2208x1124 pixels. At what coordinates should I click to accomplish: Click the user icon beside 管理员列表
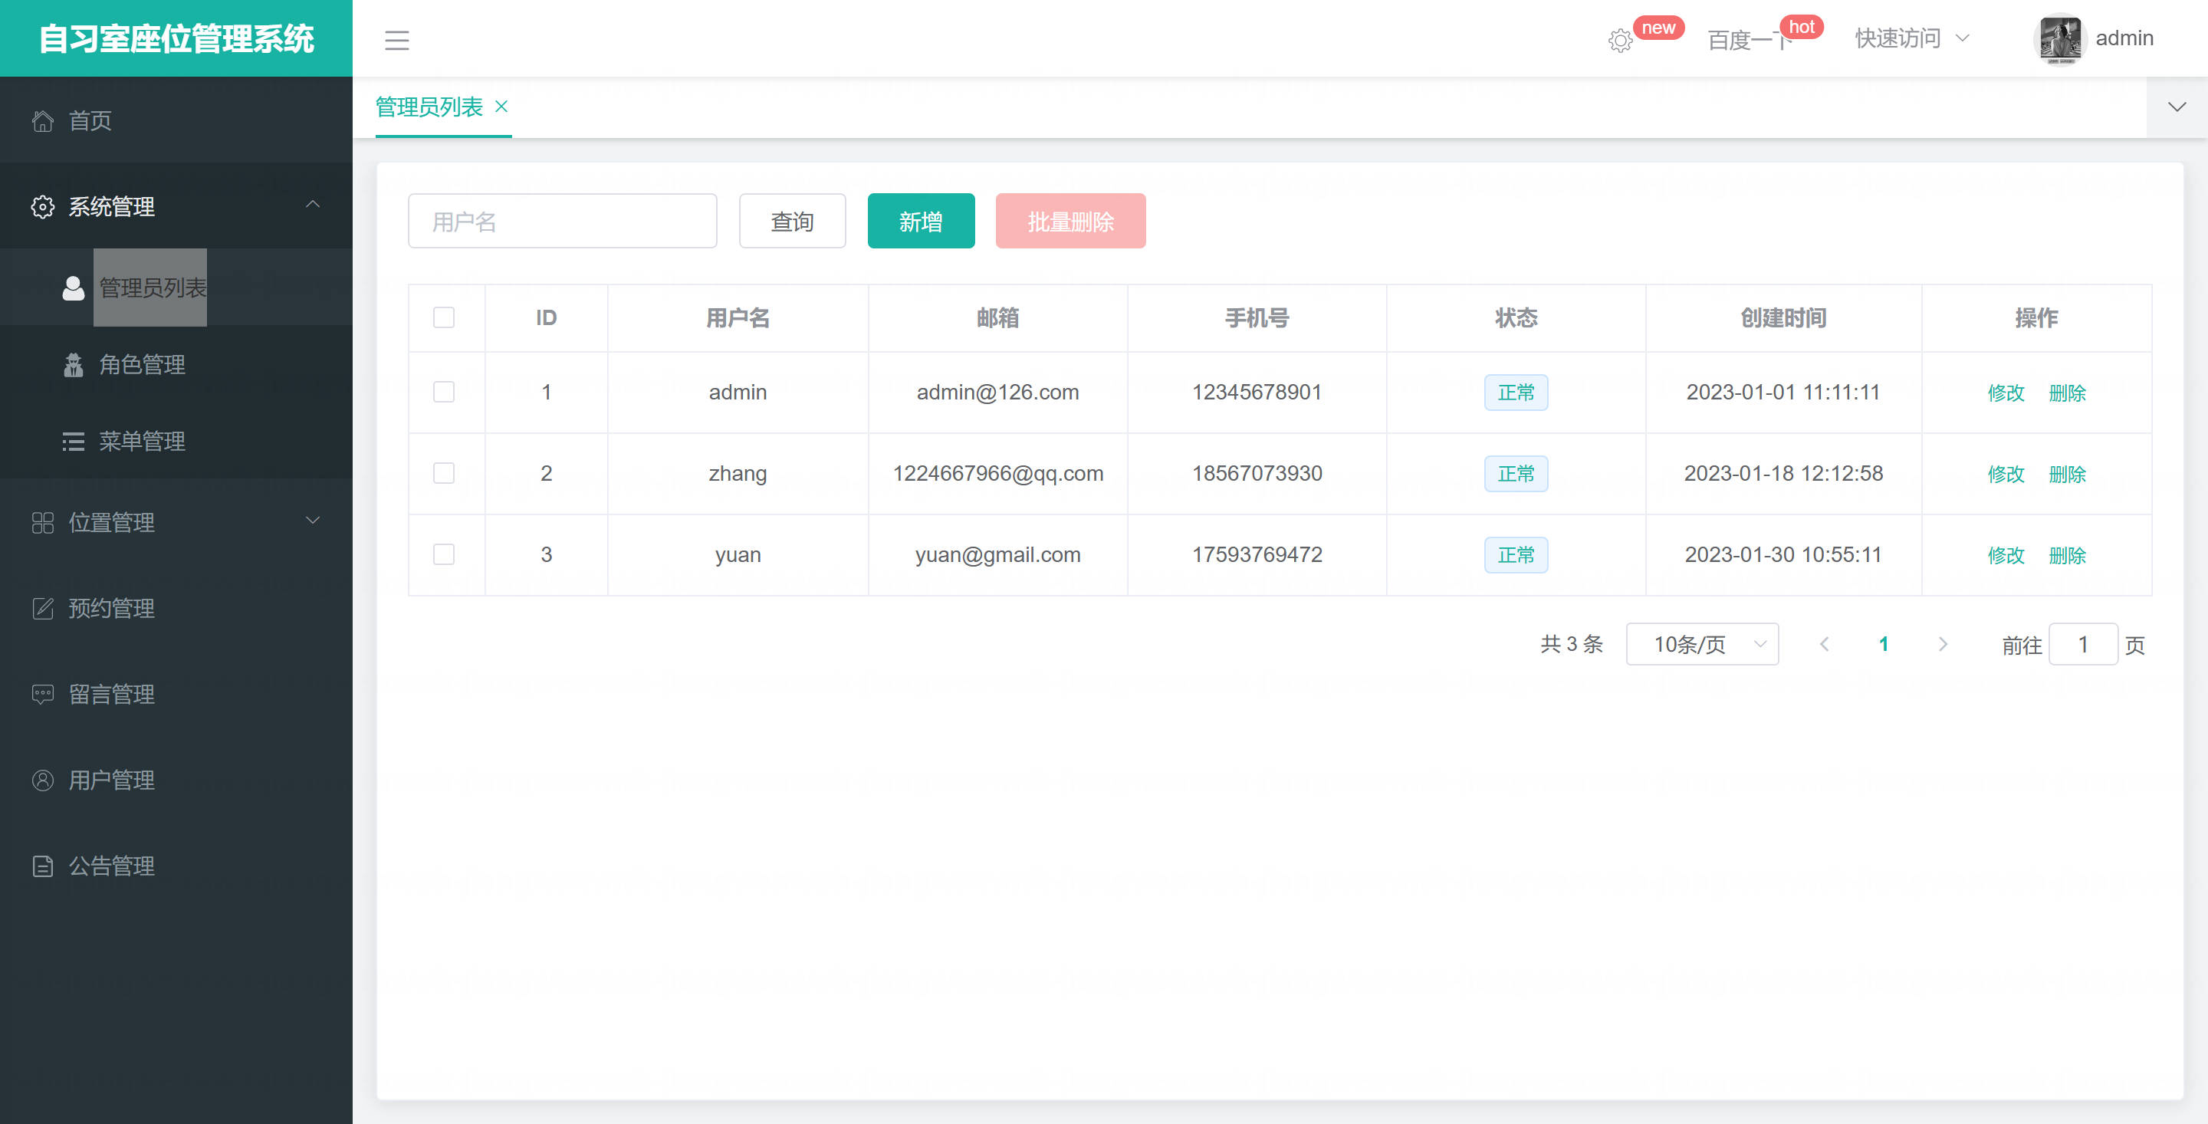tap(74, 288)
